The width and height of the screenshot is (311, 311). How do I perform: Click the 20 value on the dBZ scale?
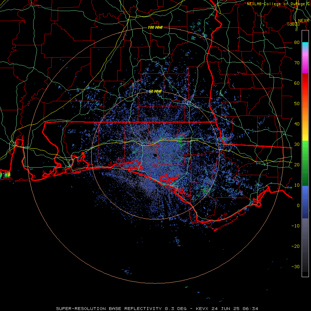(x=297, y=164)
